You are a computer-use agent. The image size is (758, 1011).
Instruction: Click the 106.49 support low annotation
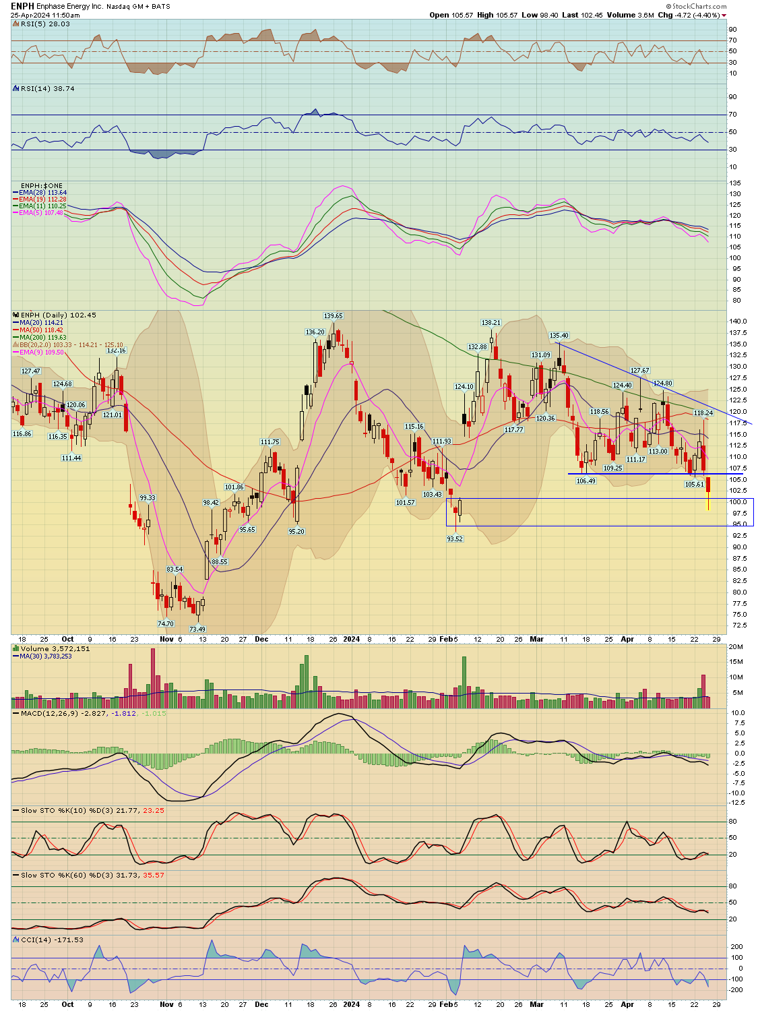tap(586, 481)
